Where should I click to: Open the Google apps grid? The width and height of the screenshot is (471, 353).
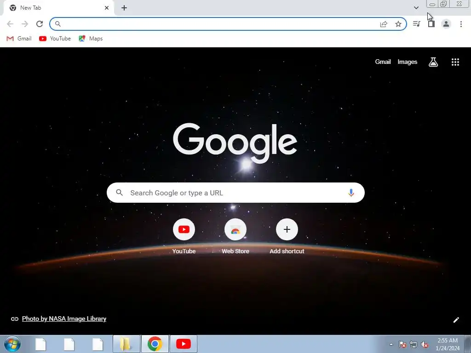point(455,62)
